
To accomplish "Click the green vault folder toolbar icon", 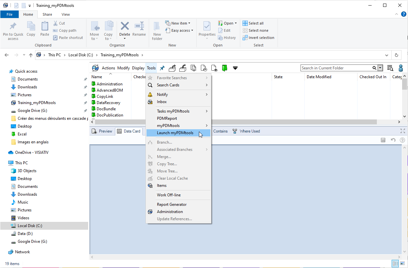I will [224, 68].
